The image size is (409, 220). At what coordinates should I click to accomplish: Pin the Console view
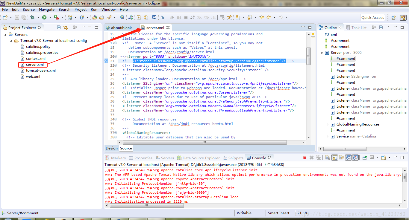click(x=365, y=158)
